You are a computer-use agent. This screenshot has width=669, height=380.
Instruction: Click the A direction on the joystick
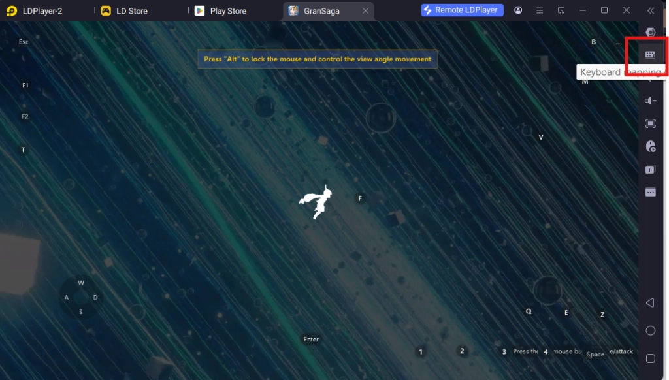tap(66, 297)
